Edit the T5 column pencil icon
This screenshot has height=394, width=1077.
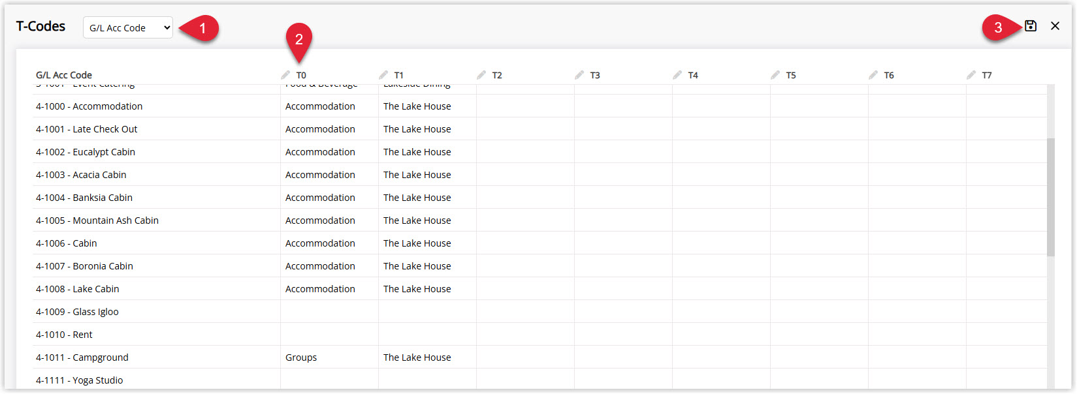click(x=775, y=75)
